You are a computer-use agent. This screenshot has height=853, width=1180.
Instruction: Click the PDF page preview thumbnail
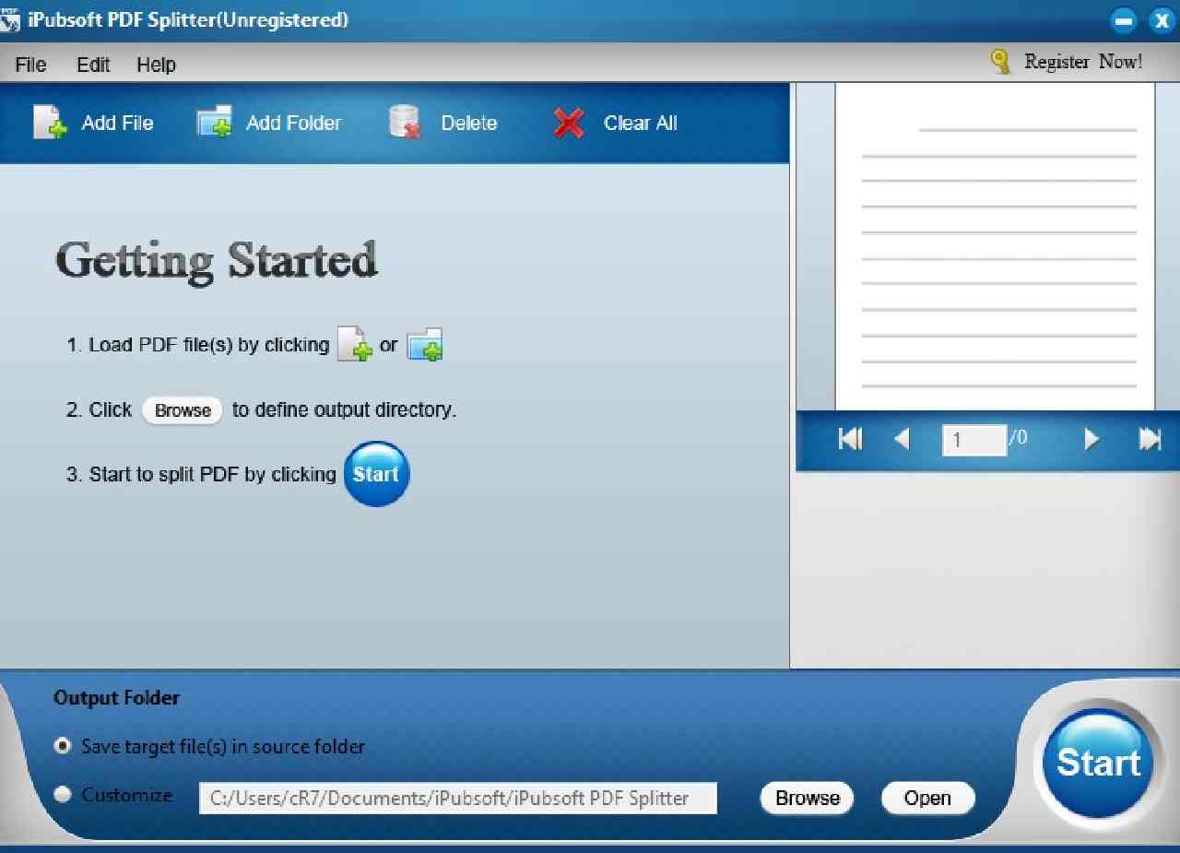tap(995, 247)
